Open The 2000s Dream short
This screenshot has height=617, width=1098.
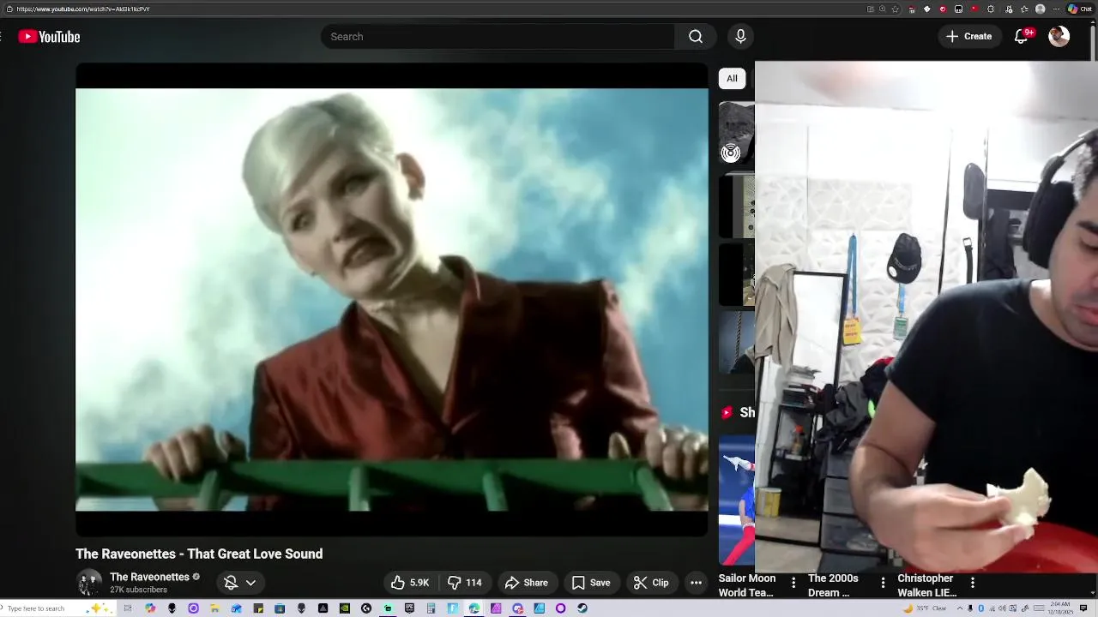[833, 585]
